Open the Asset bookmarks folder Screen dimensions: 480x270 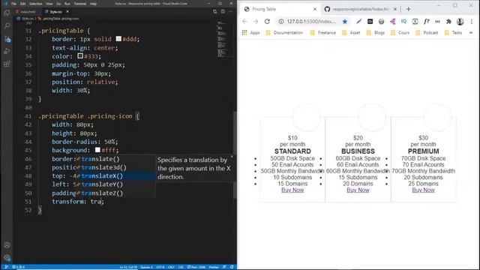pyautogui.click(x=351, y=33)
